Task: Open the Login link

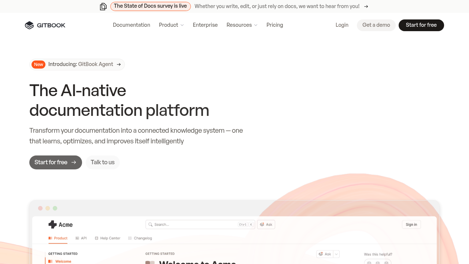Action: tap(342, 25)
